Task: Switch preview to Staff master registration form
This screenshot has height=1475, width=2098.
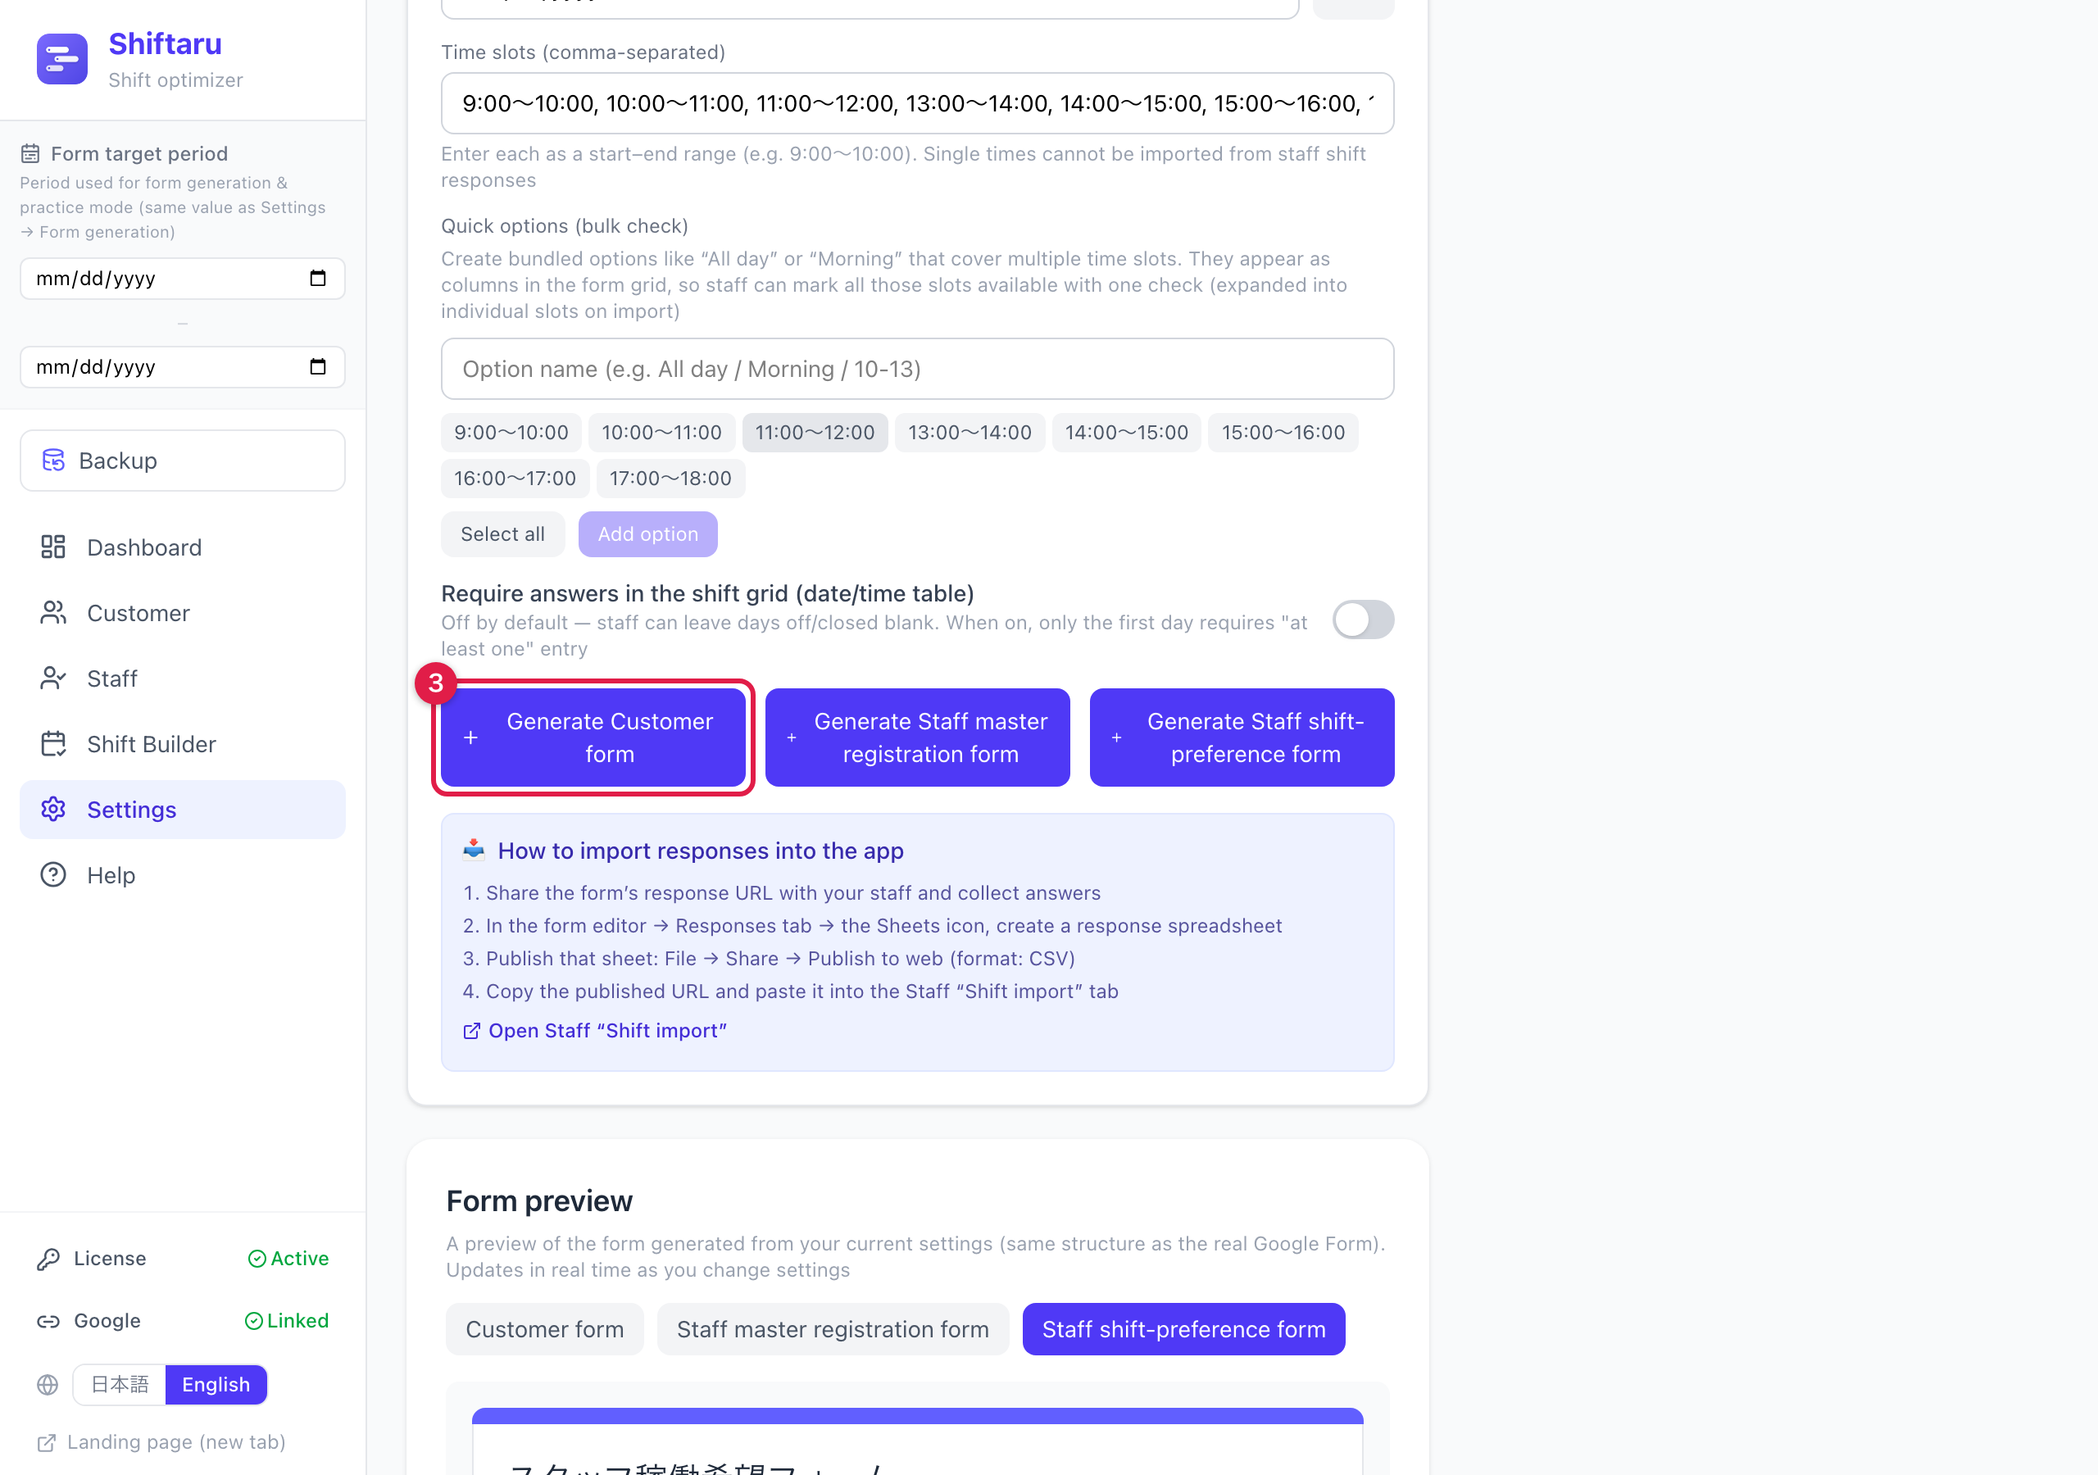Action: pos(833,1330)
